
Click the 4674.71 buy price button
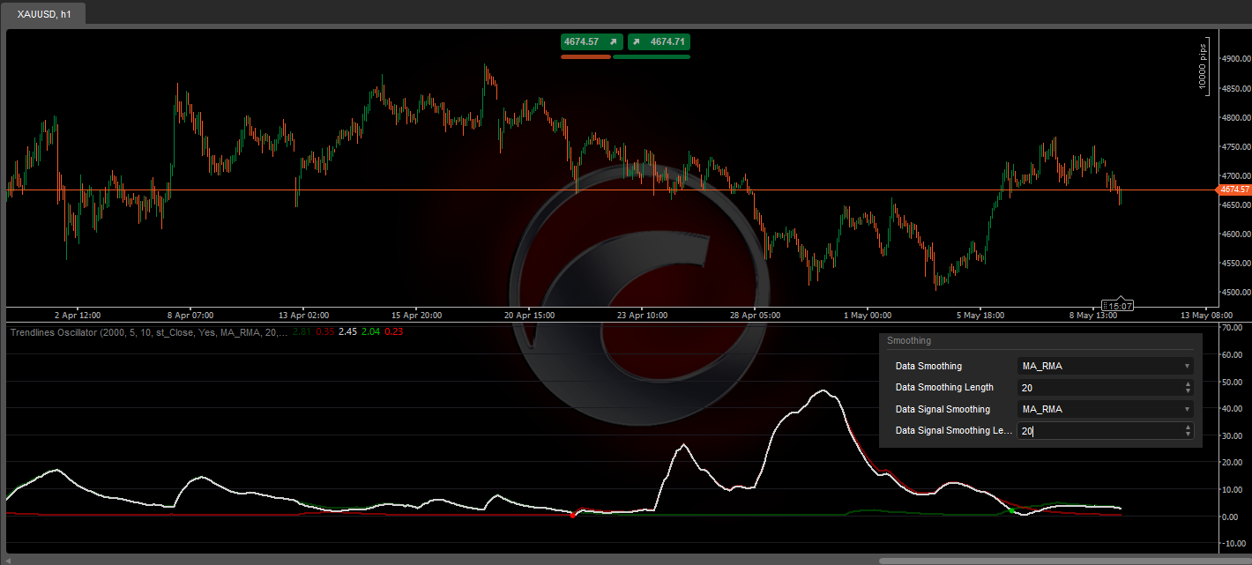[659, 41]
